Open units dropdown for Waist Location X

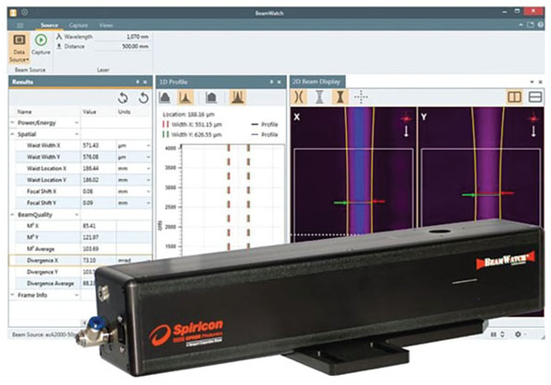148,169
